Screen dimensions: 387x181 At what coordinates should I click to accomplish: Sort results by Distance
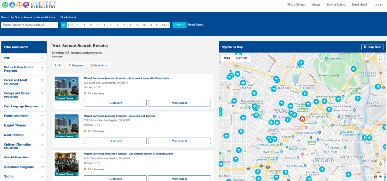pyautogui.click(x=76, y=65)
